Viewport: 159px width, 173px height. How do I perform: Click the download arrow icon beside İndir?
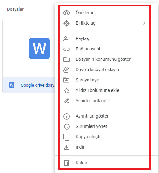[x=67, y=147]
